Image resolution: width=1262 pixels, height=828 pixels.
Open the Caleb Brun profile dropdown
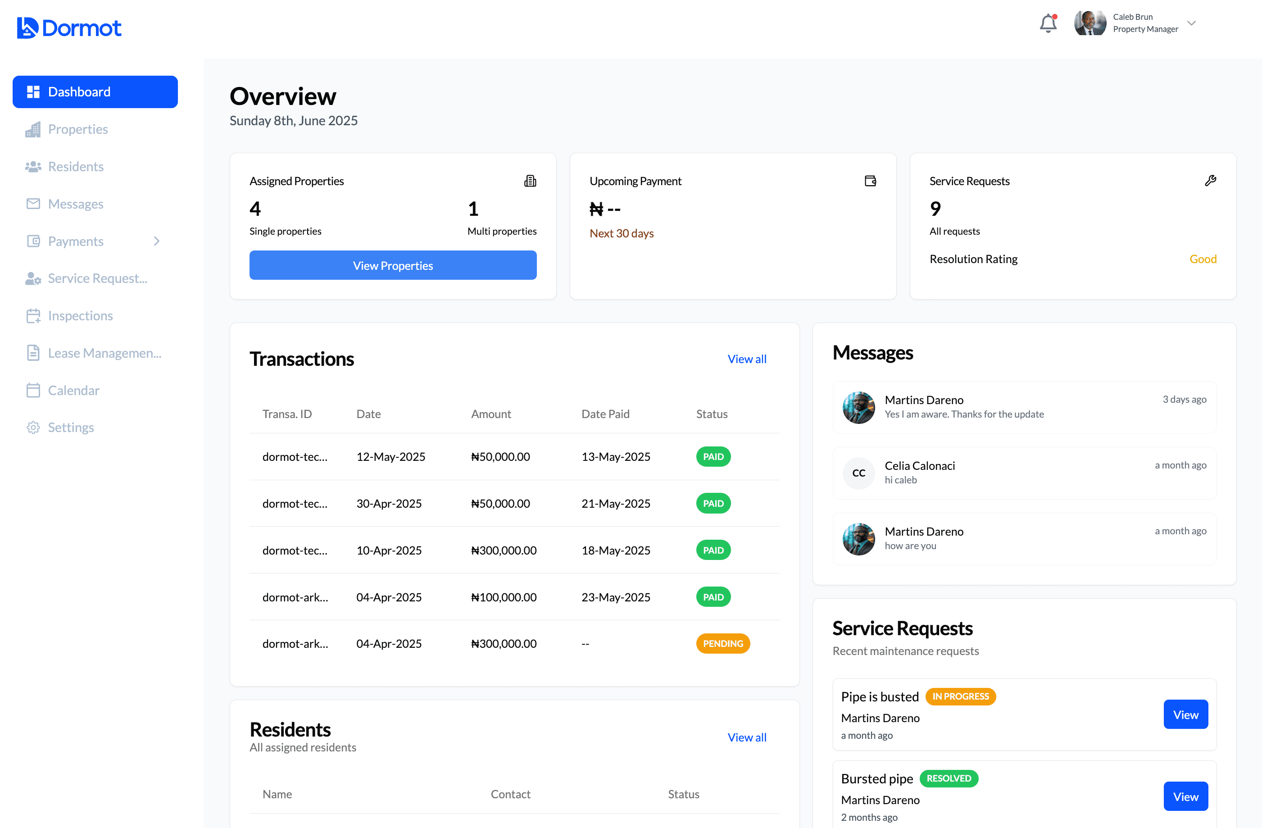pyautogui.click(x=1191, y=23)
